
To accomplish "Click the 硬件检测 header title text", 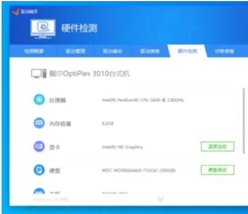I will tap(79, 28).
